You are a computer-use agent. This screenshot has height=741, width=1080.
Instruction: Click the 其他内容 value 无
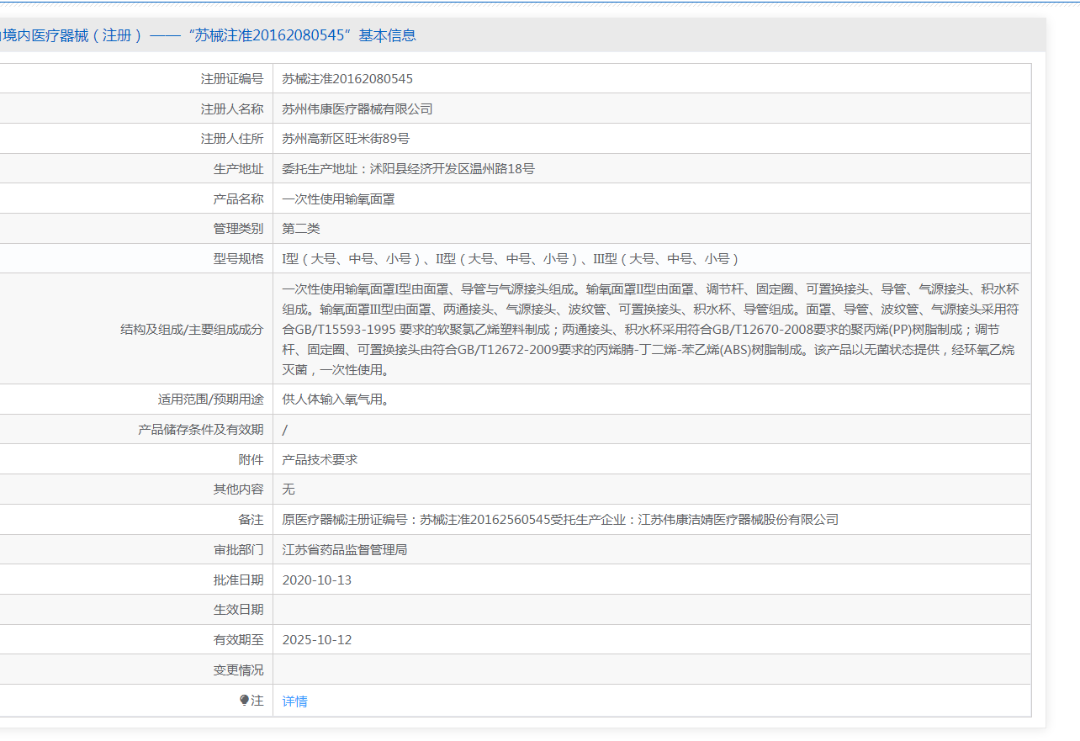click(289, 490)
